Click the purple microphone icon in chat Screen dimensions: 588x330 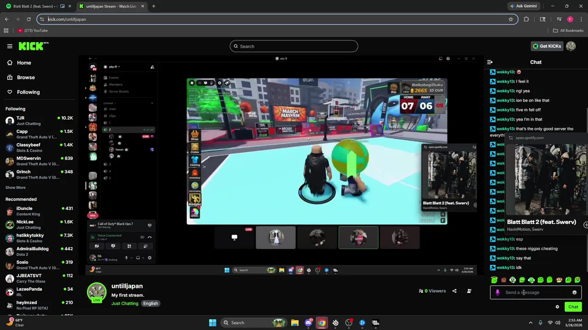pyautogui.click(x=498, y=292)
